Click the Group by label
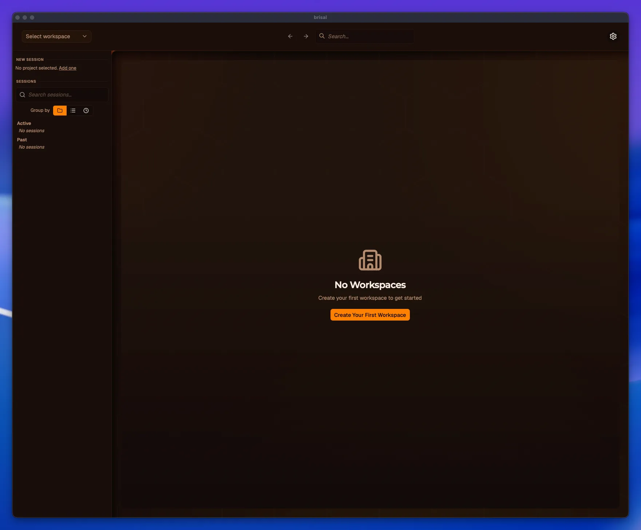This screenshot has height=530, width=641. coord(40,110)
